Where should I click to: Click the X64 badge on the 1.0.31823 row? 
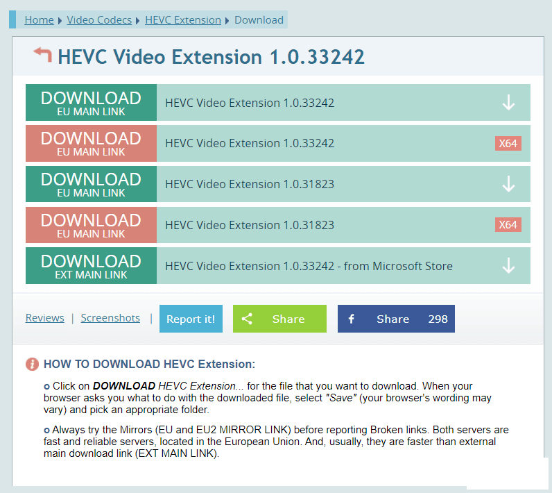508,224
